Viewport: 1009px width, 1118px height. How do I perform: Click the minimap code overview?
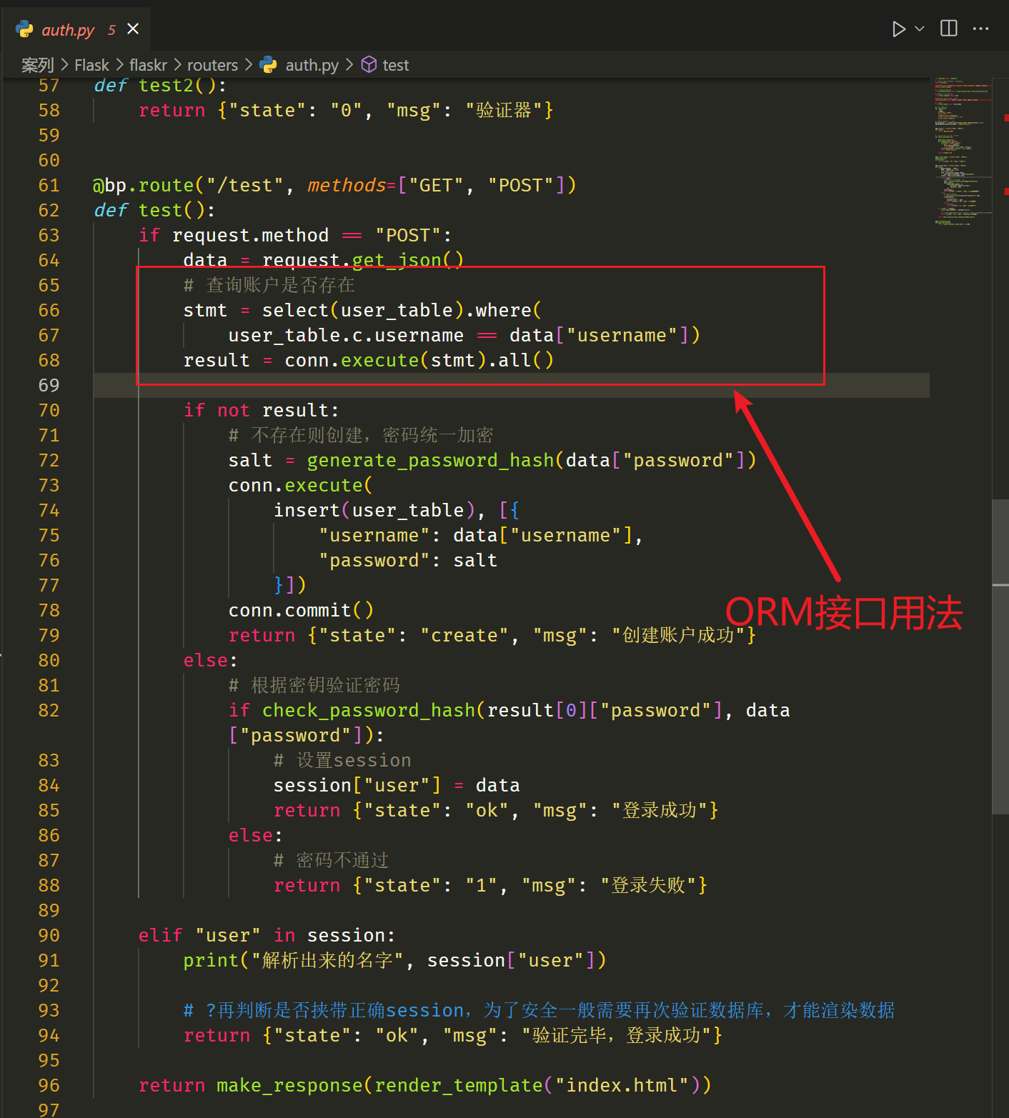point(962,151)
